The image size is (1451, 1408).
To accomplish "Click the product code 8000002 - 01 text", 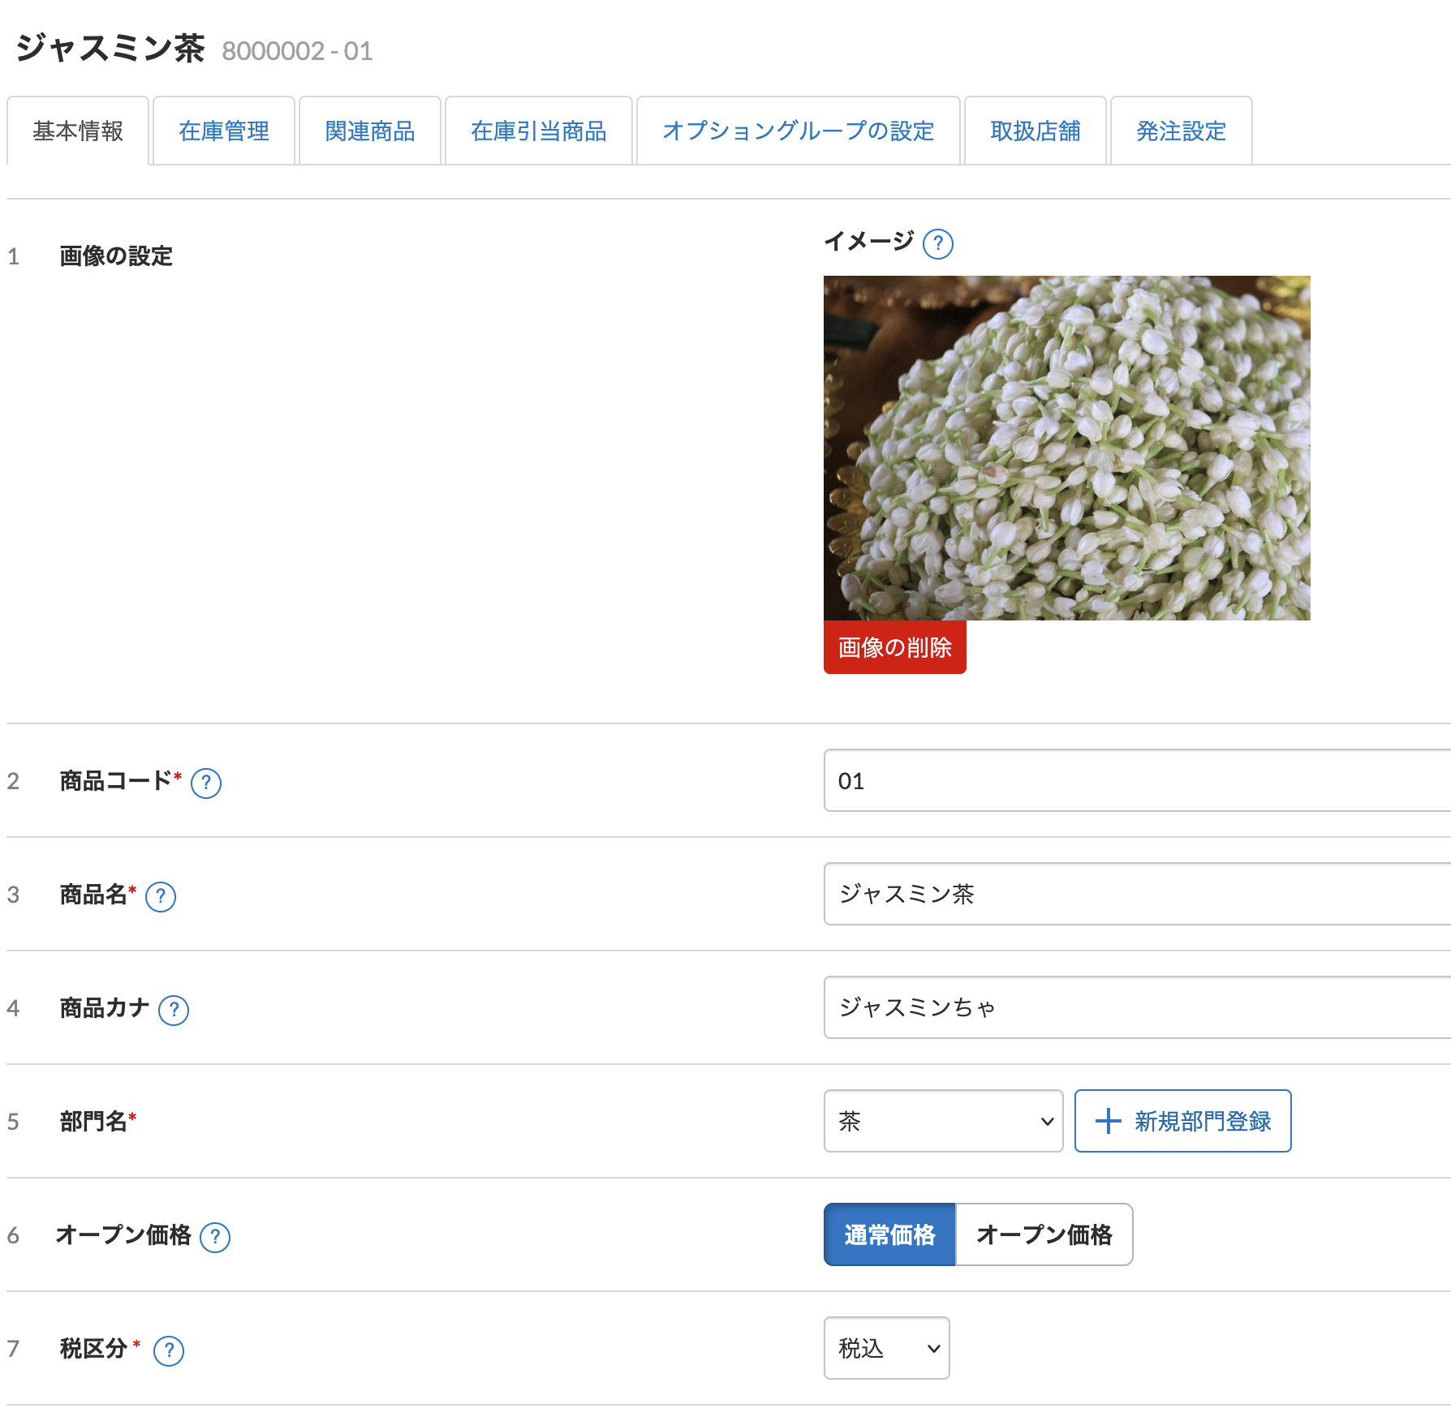I will (297, 51).
